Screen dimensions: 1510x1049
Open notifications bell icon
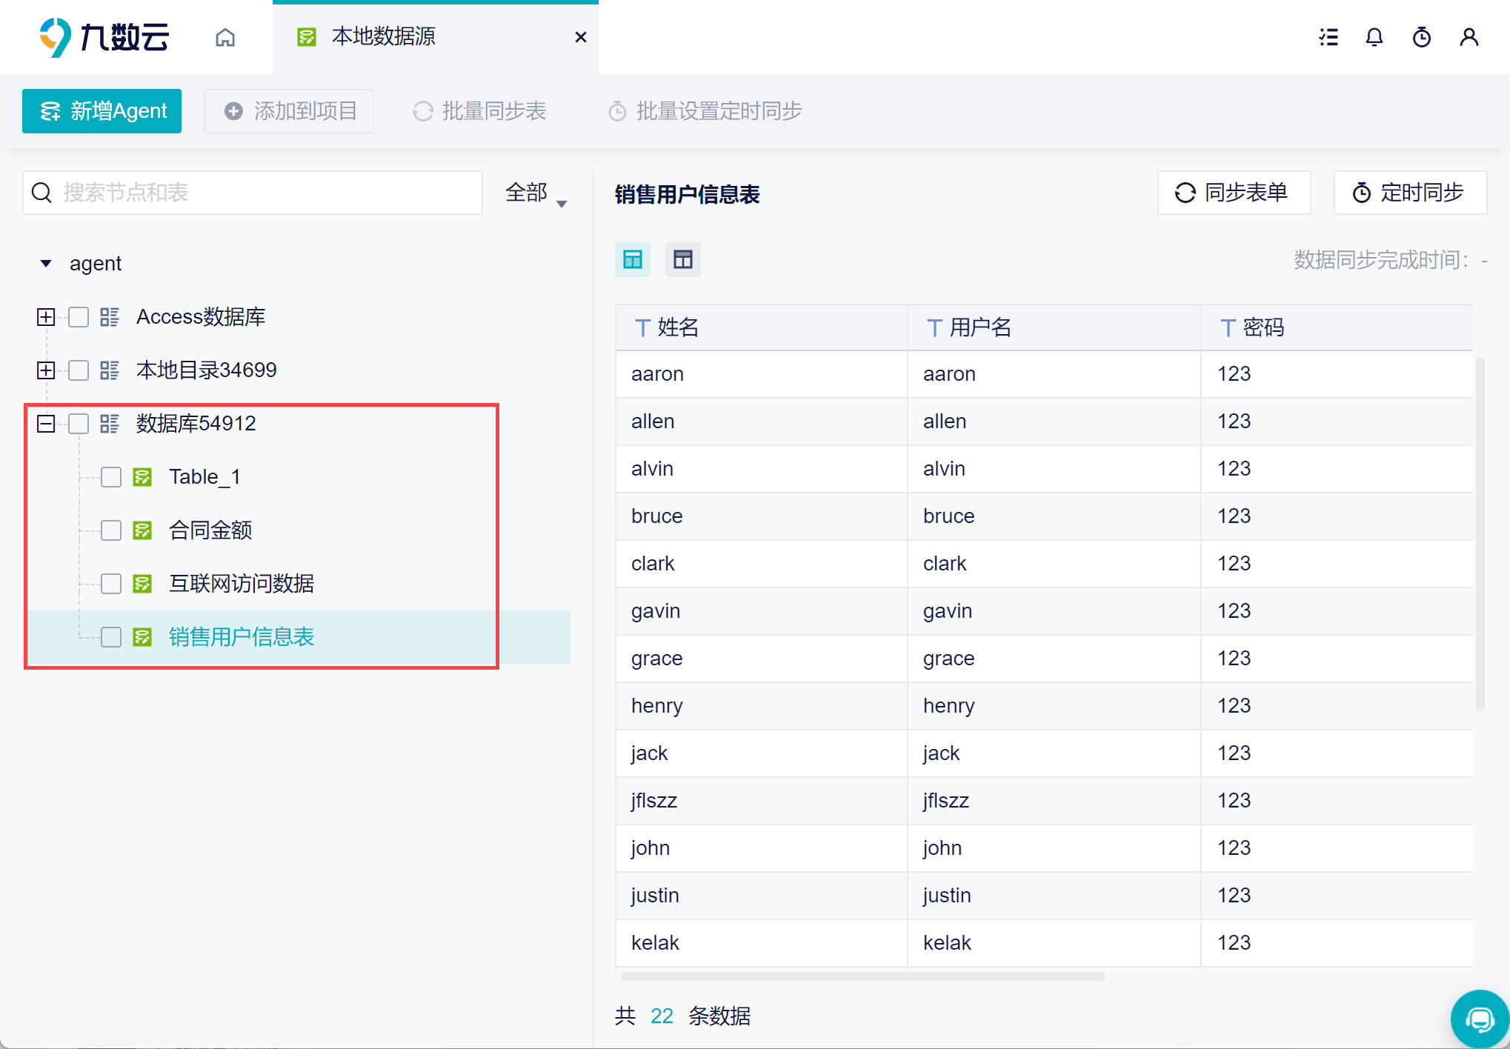1374,37
